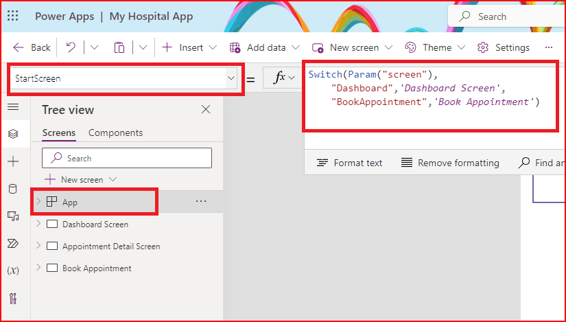Image resolution: width=566 pixels, height=322 pixels.
Task: Switch to the Components tab
Action: (115, 133)
